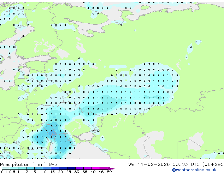
Task: Pick the 5–10 mm legend swatch
Action: pyautogui.click(x=39, y=168)
